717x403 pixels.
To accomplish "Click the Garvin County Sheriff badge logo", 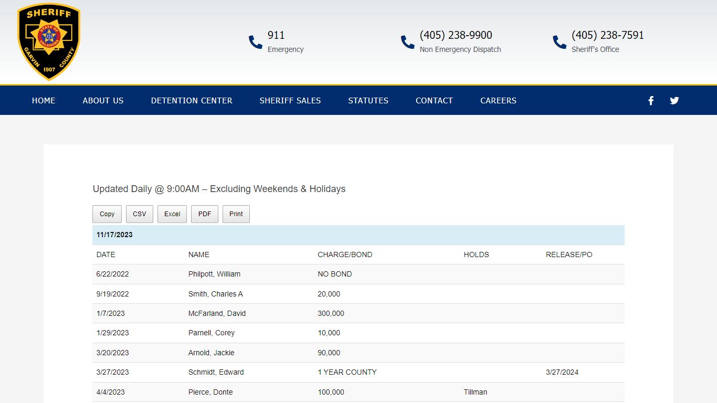I will click(49, 42).
